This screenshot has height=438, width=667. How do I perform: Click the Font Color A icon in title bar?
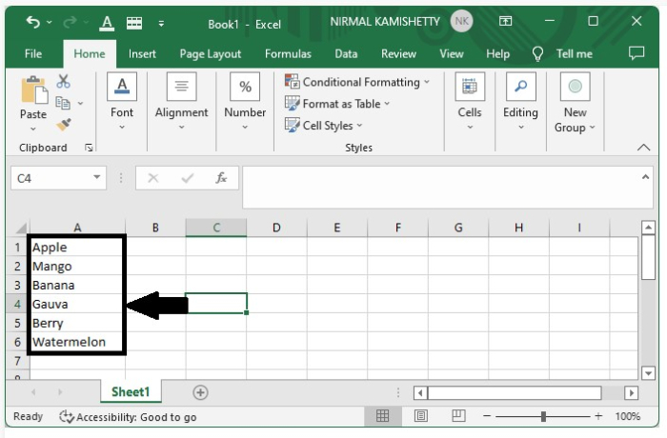(107, 23)
